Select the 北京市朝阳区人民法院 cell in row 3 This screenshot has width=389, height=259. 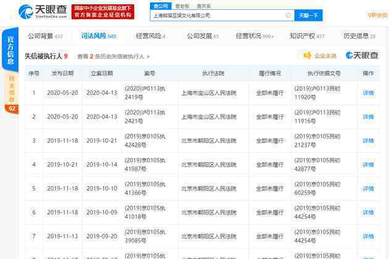209,141
